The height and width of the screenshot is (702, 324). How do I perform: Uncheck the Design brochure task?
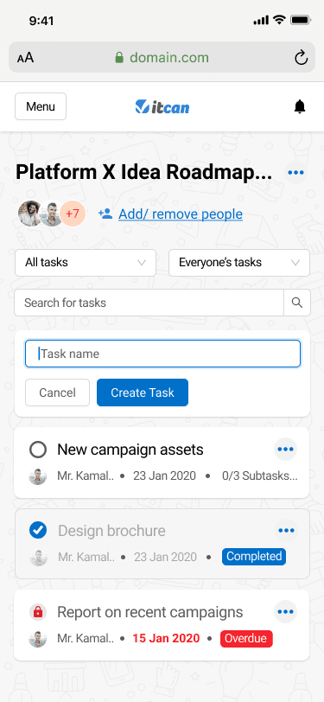tap(38, 531)
